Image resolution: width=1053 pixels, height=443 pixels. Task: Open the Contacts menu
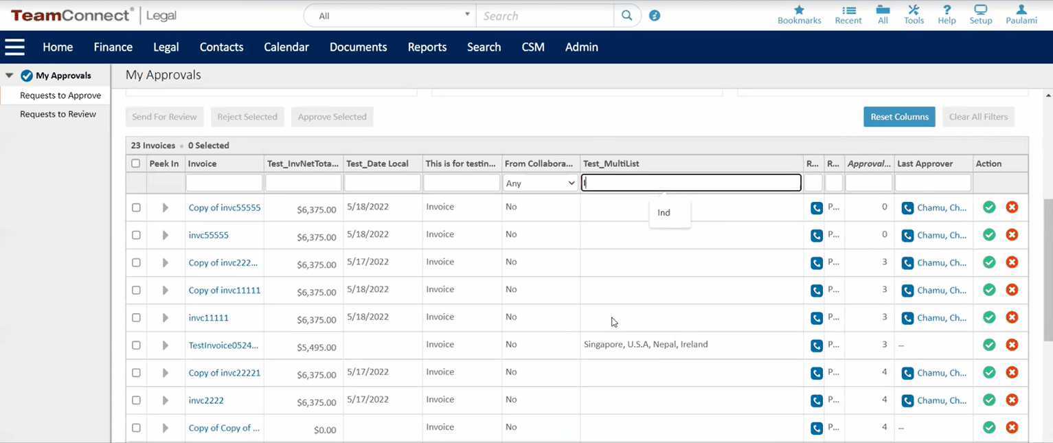[221, 47]
